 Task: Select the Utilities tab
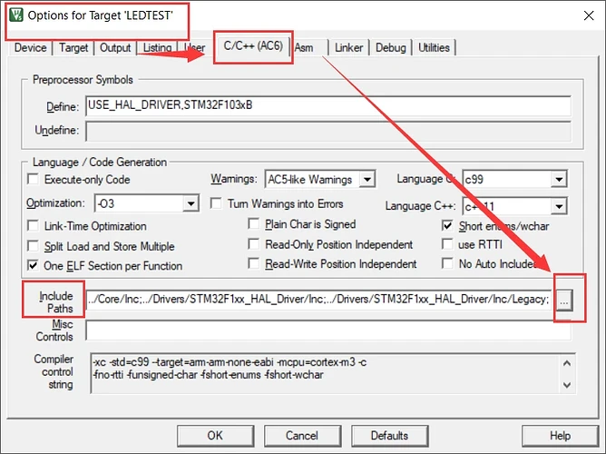[434, 47]
